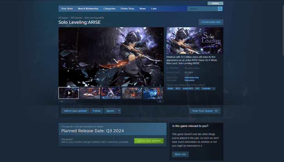Open Your Store menu
284x162 pixels.
tap(67, 9)
